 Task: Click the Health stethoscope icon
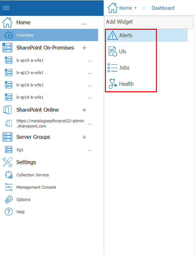pyautogui.click(x=113, y=84)
